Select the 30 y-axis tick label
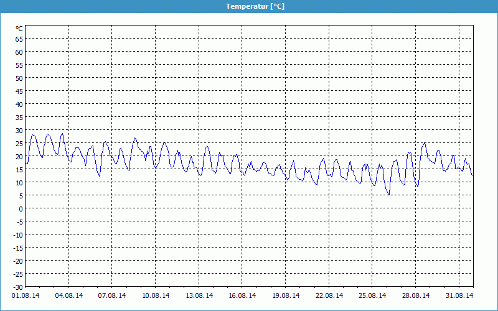This screenshot has height=311, width=498. click(19, 131)
